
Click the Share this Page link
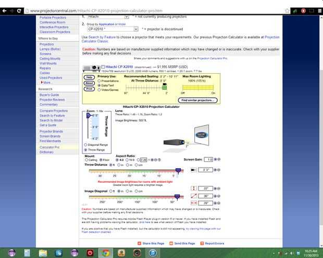tap(151, 243)
